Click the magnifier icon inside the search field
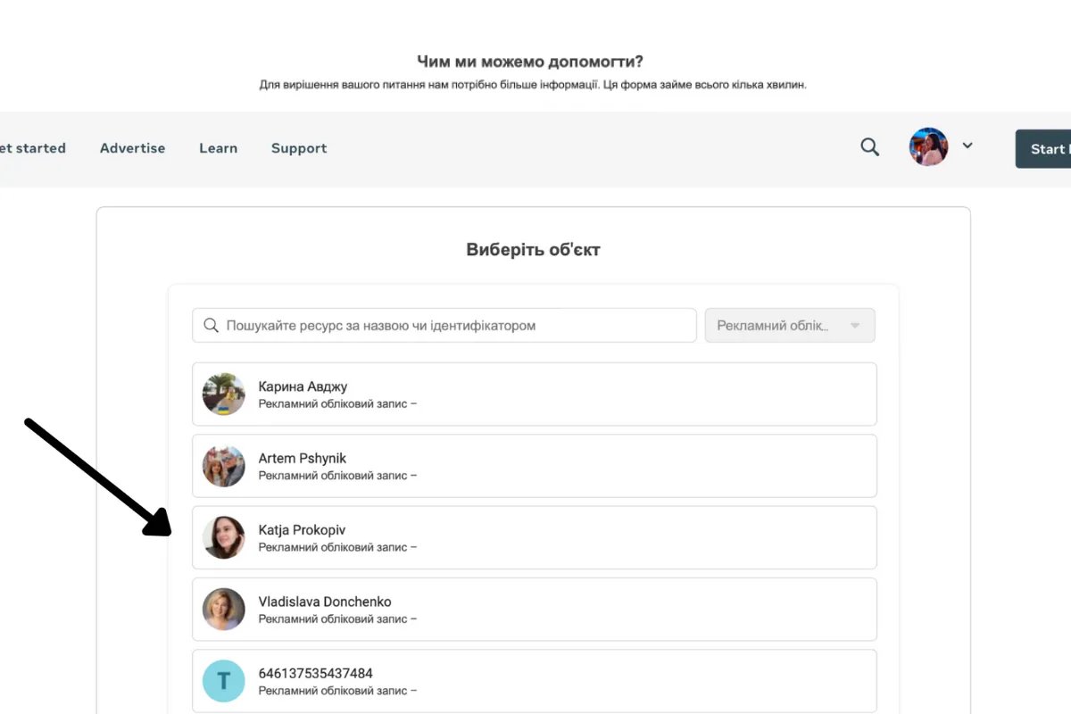Screen dimensions: 1071x714 (x=212, y=326)
